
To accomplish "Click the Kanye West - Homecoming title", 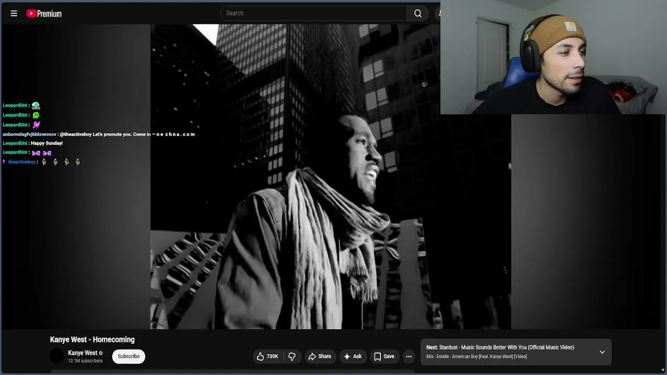I will coord(92,340).
